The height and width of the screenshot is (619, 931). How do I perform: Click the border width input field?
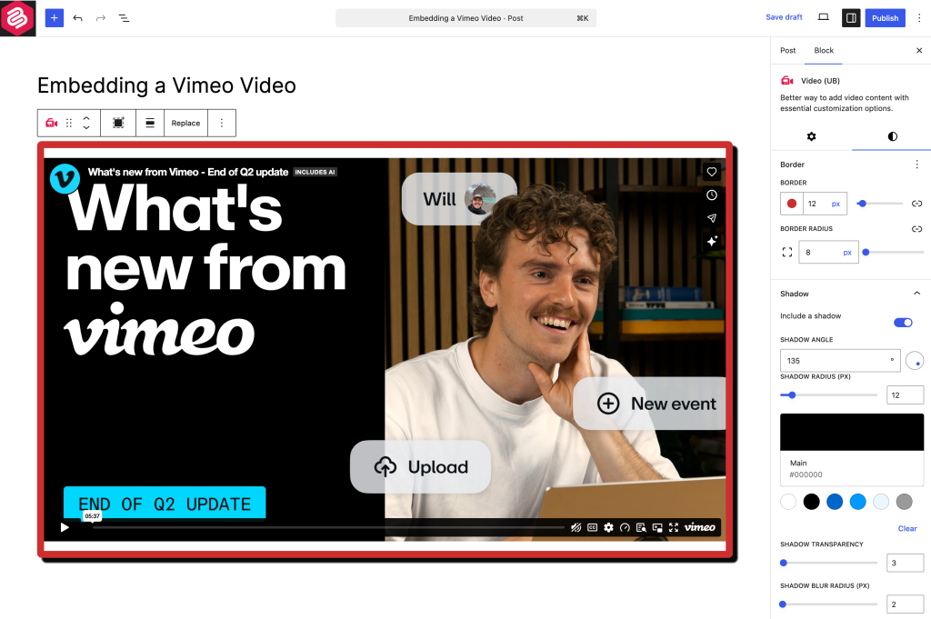(x=816, y=204)
